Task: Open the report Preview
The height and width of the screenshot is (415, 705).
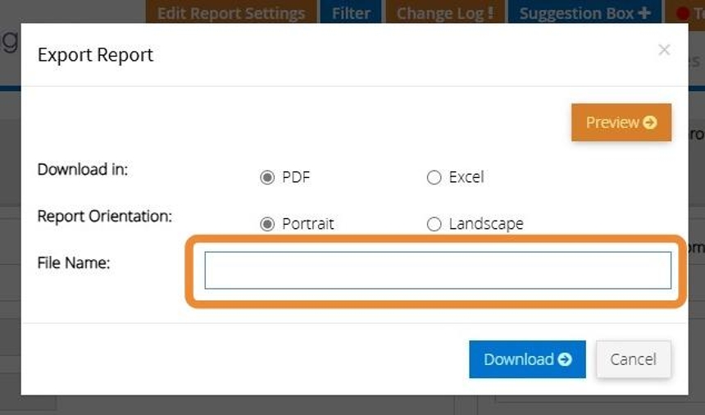Action: pyautogui.click(x=621, y=122)
